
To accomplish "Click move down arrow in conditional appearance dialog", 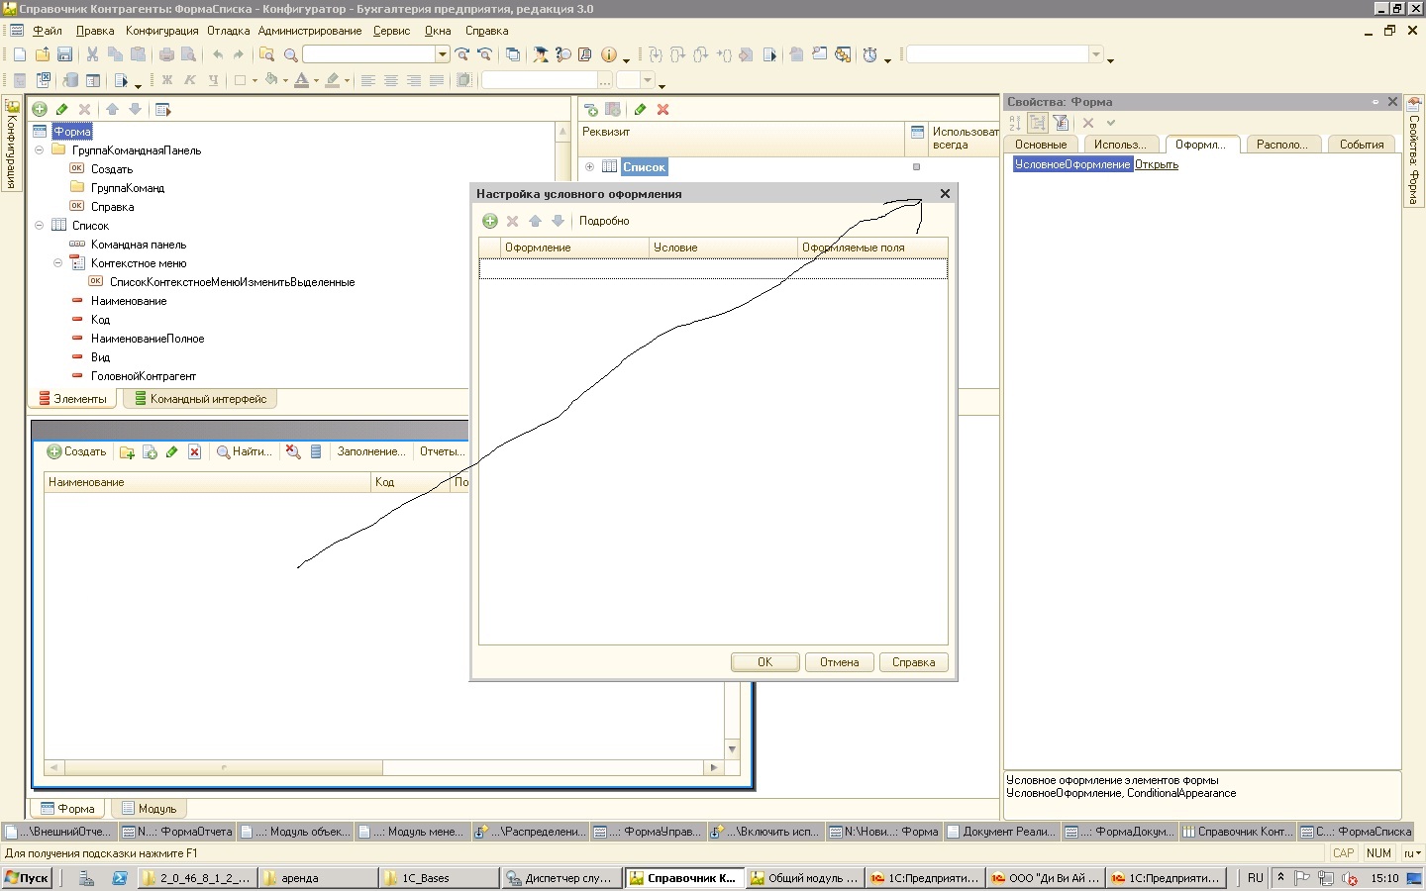I will [x=558, y=221].
